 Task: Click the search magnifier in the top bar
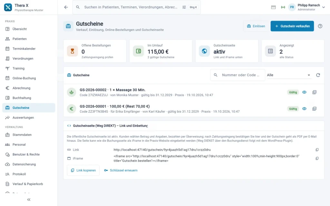click(x=78, y=7)
